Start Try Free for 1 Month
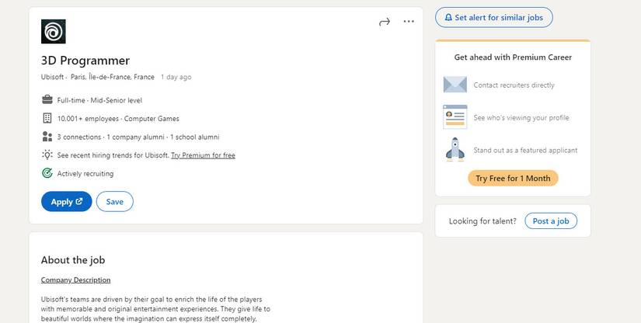 [x=513, y=179]
